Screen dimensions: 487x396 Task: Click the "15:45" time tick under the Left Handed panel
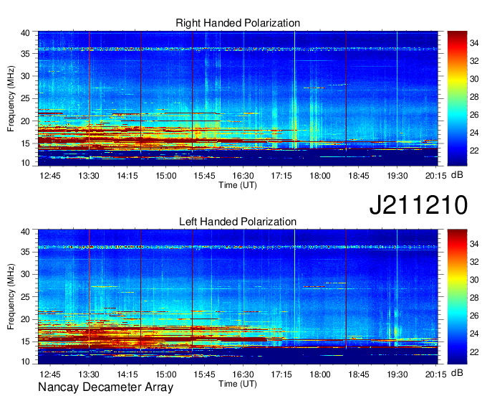click(x=204, y=374)
